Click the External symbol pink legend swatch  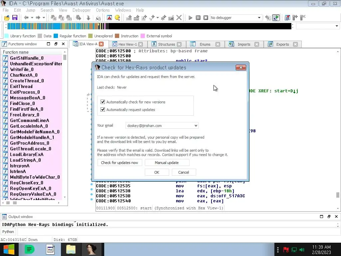pyautogui.click(x=143, y=36)
